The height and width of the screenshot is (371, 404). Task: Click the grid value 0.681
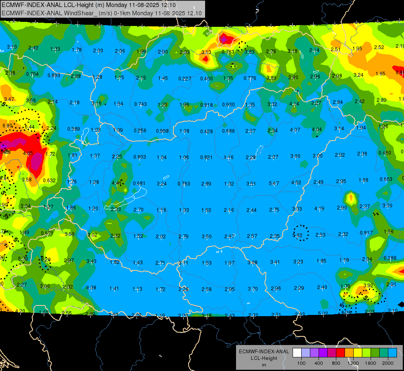pos(139,183)
